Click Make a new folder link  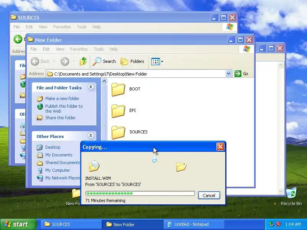(x=62, y=99)
